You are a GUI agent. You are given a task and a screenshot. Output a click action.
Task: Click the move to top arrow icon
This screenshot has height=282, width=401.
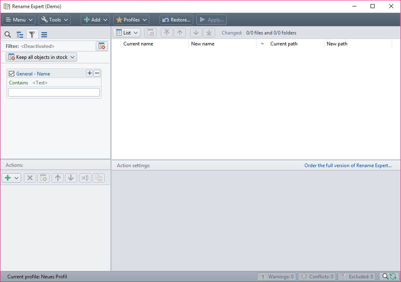point(167,33)
